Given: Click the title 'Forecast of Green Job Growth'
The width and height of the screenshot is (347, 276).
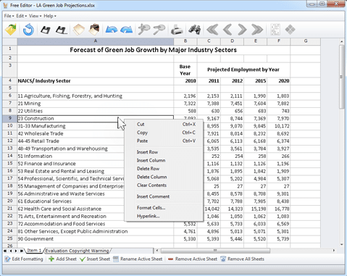Looking at the screenshot, I should tap(154, 50).
